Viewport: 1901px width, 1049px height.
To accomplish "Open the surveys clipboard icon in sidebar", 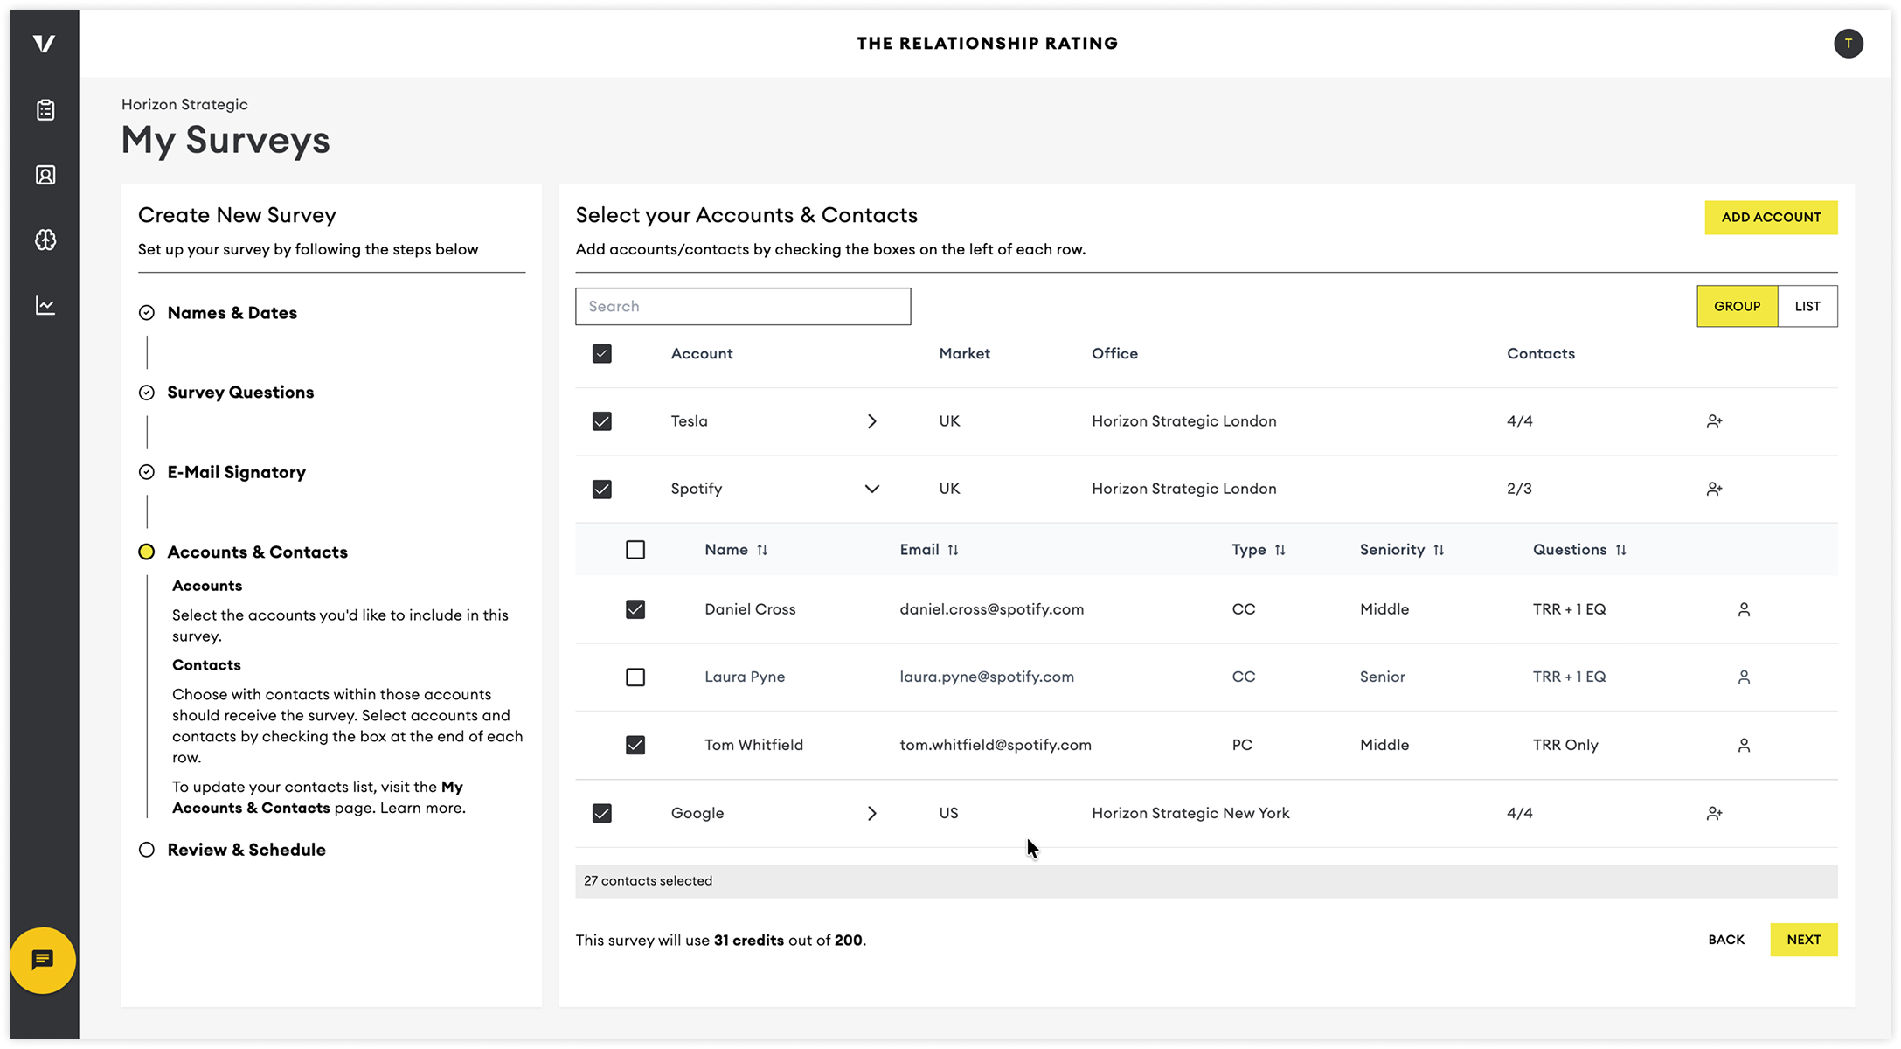I will (x=45, y=110).
